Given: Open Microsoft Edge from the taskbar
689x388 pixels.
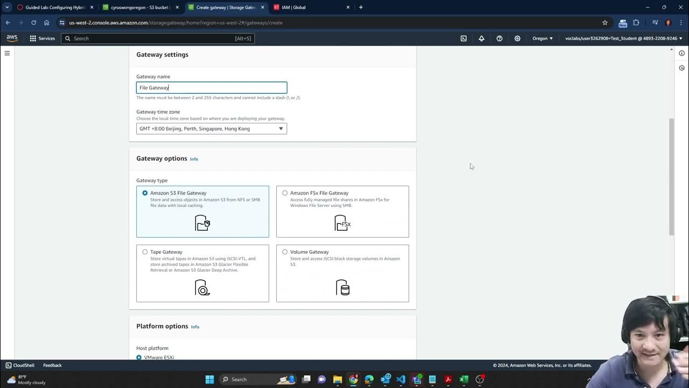Looking at the screenshot, I should 369,379.
